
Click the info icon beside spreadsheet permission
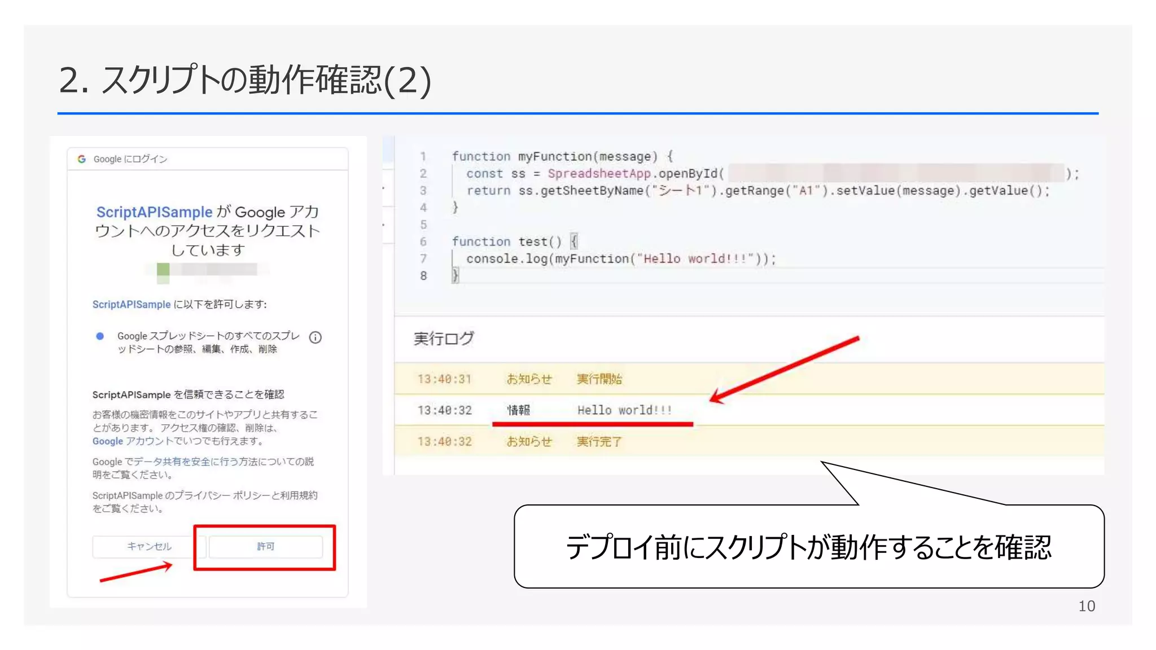click(x=316, y=337)
